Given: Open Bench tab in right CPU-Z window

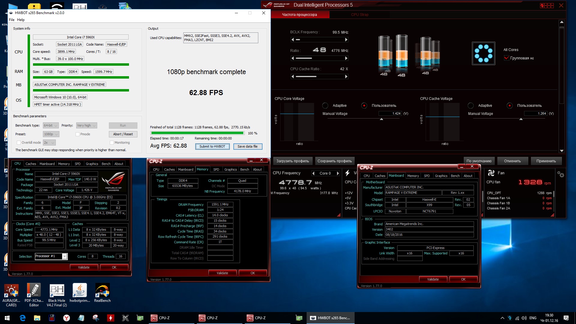Looking at the screenshot, I should pos(455,176).
